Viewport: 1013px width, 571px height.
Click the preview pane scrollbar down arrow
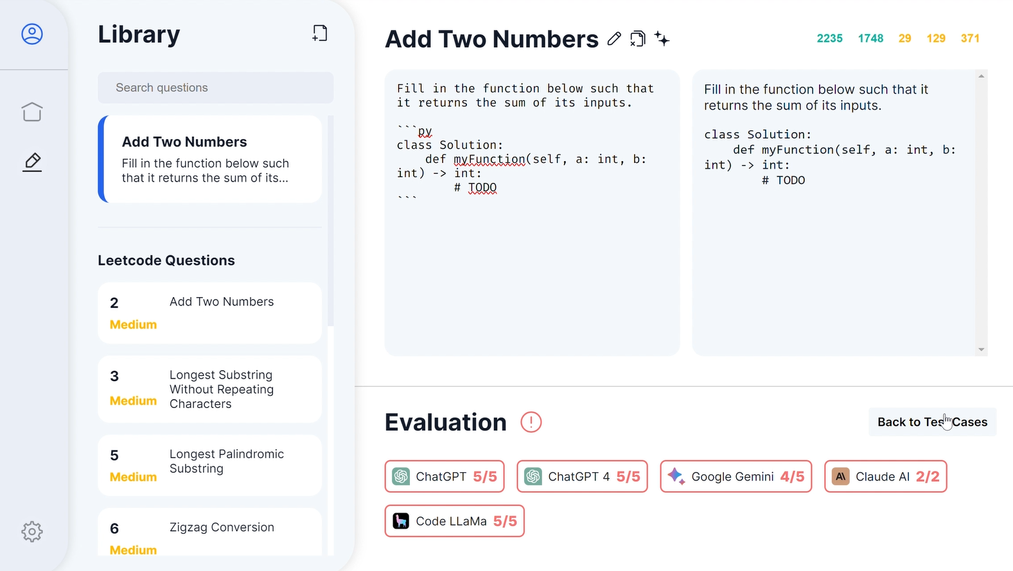click(982, 350)
